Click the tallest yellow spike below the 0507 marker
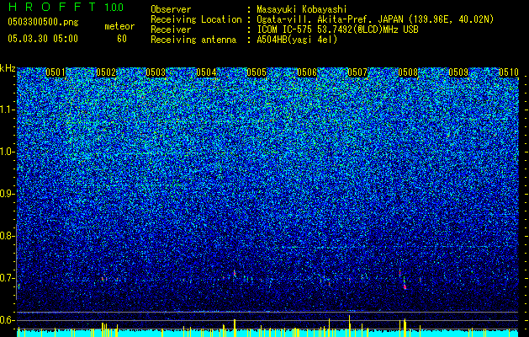This screenshot has width=529, height=337. click(x=350, y=326)
